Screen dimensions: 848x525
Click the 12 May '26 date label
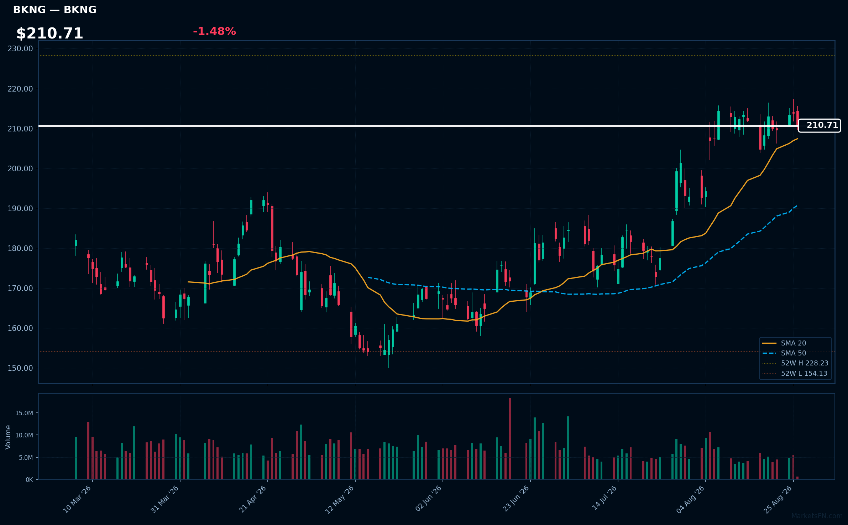pos(340,499)
